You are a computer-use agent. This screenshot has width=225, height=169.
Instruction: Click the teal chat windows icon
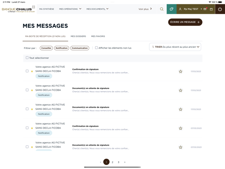172,9
